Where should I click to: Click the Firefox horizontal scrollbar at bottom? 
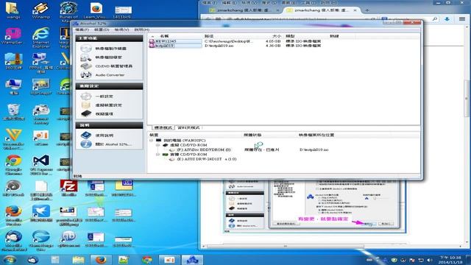[286, 246]
